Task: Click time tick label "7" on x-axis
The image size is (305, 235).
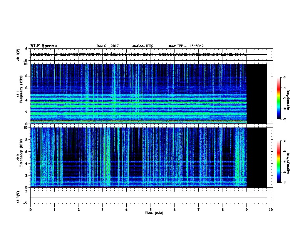Action: click(199, 210)
